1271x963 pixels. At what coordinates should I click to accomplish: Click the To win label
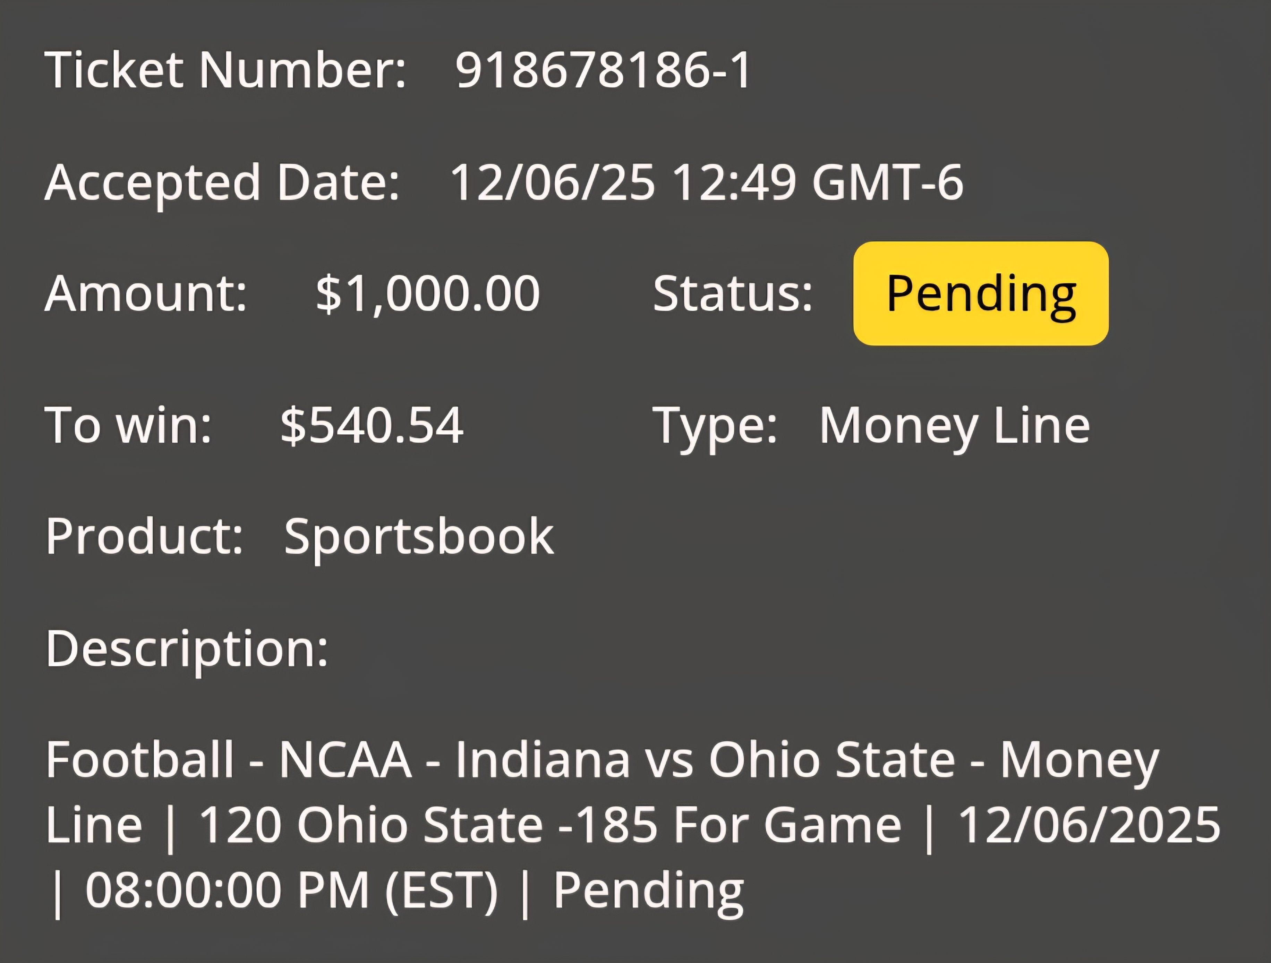point(128,425)
